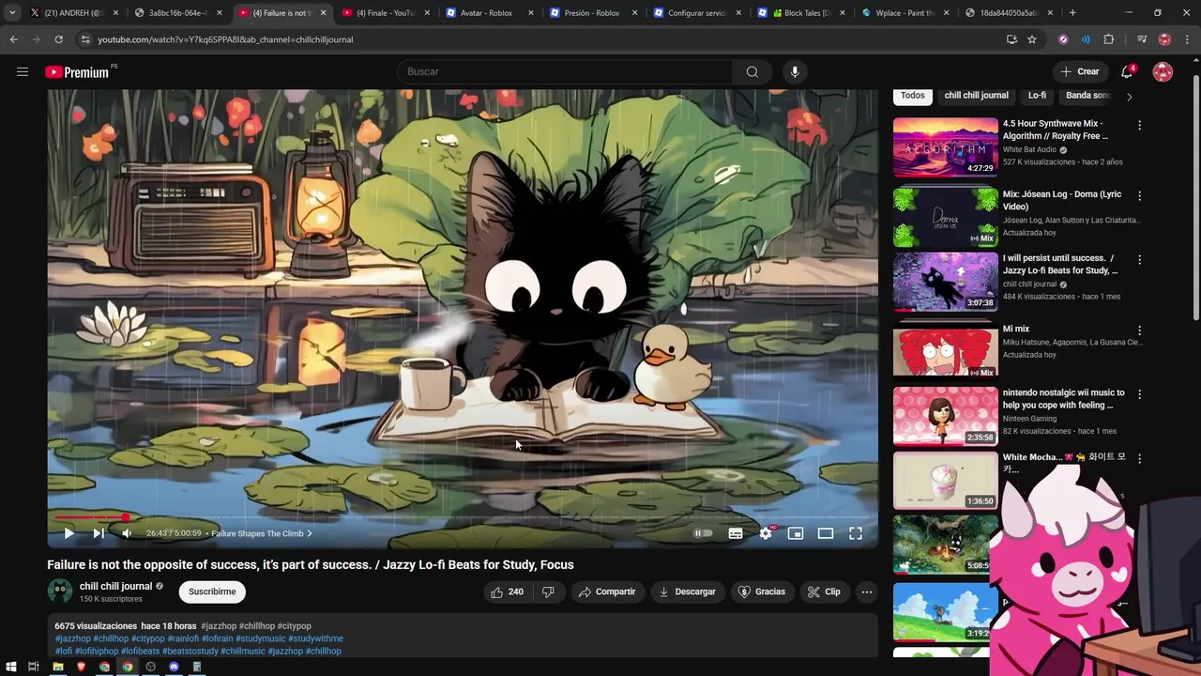Open options for Jósean Log Doma mix
The height and width of the screenshot is (676, 1201).
[x=1139, y=196]
